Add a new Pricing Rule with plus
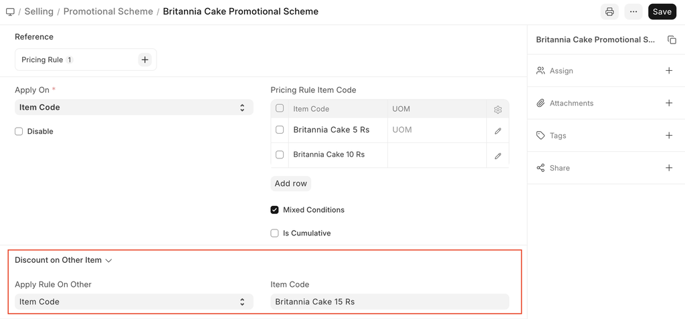Viewport: 685px width, 319px height. 144,60
